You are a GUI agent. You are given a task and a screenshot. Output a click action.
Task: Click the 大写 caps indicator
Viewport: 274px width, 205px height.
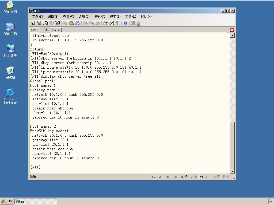click(216, 177)
